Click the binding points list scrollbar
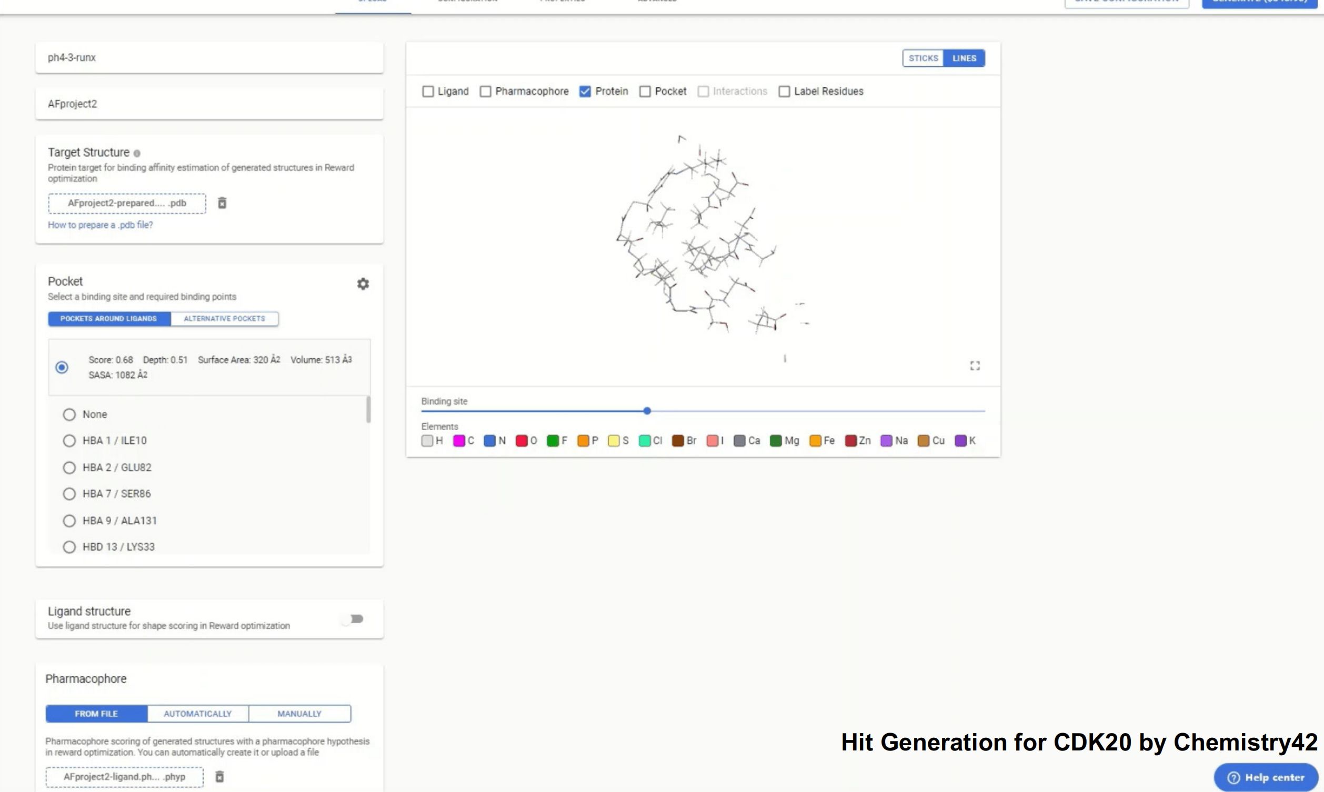The height and width of the screenshot is (792, 1324). [x=368, y=410]
